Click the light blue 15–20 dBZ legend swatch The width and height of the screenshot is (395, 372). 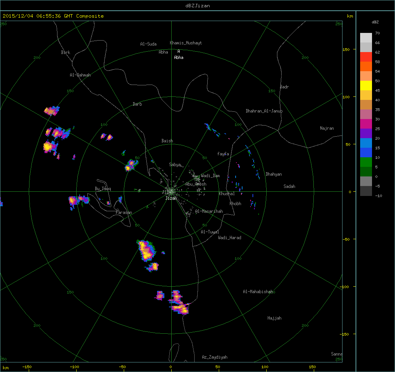click(x=366, y=143)
